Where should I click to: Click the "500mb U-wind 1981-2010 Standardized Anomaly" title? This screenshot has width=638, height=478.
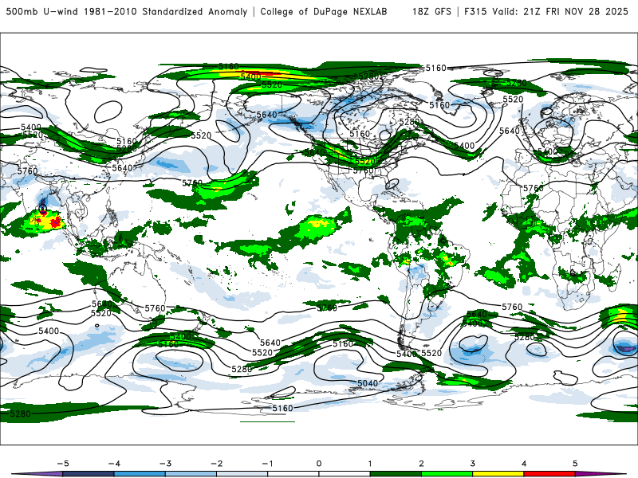coord(127,12)
